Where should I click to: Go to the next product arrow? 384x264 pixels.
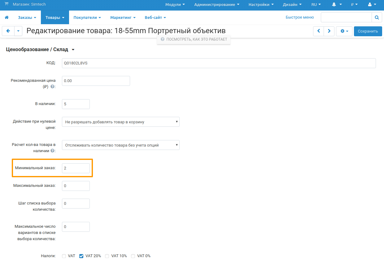(x=329, y=31)
